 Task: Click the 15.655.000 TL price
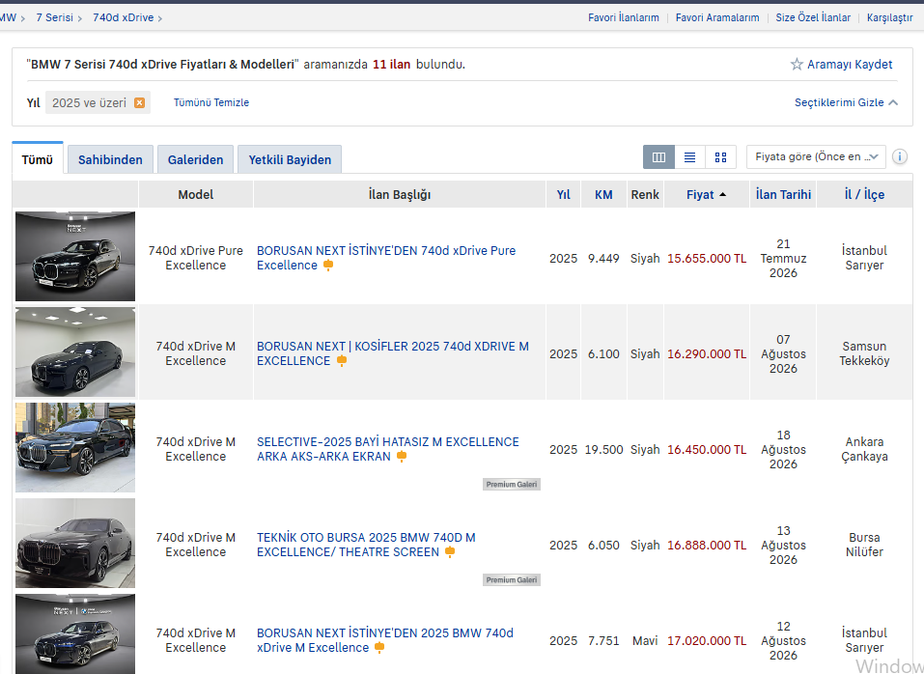pos(707,259)
